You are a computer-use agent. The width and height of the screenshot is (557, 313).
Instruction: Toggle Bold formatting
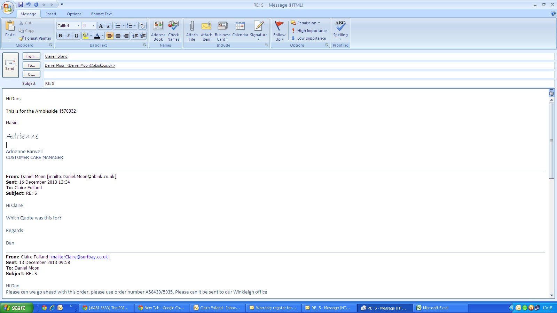pyautogui.click(x=60, y=36)
